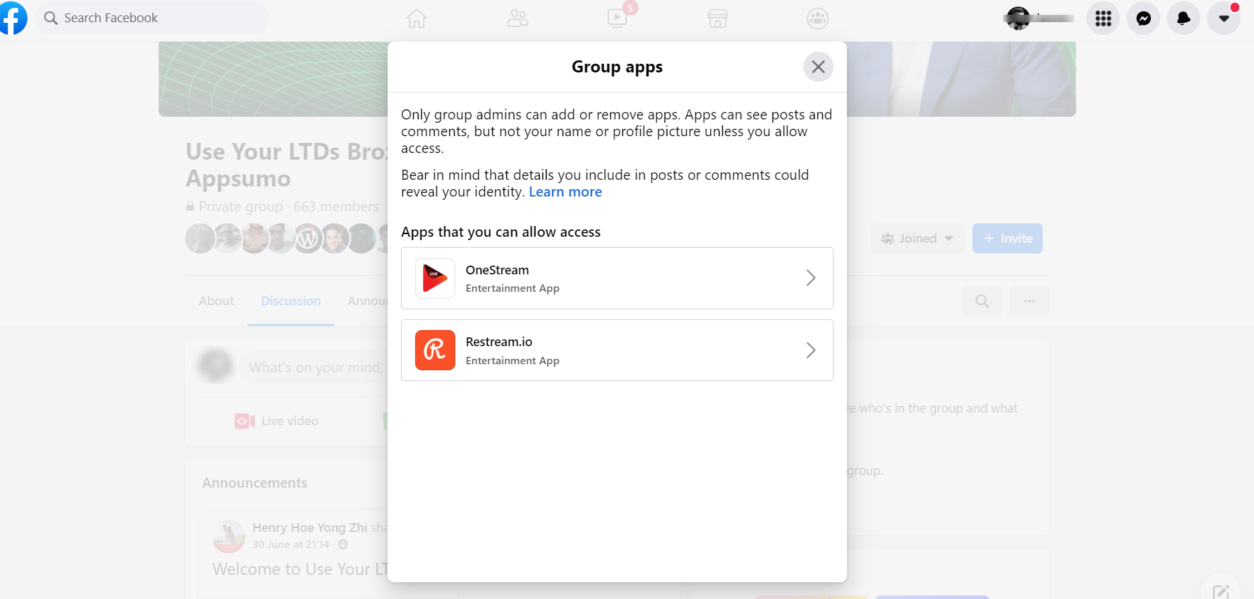Open the Joined dropdown button
This screenshot has width=1254, height=599.
pos(918,238)
